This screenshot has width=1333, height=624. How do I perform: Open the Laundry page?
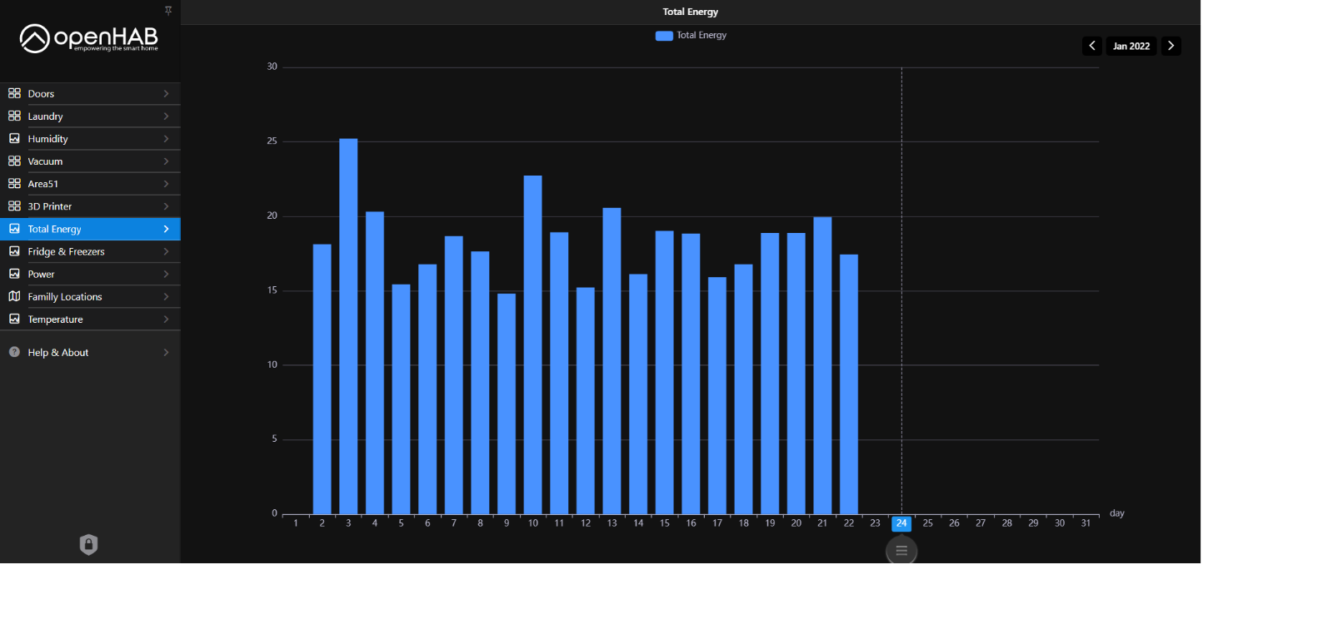(x=90, y=116)
